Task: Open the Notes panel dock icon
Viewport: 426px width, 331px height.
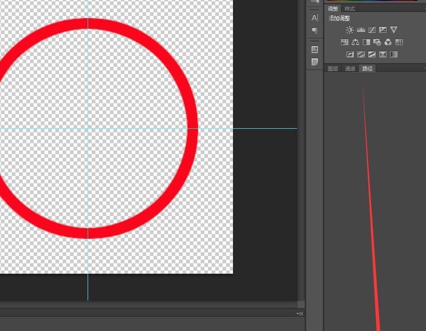Action: [315, 62]
